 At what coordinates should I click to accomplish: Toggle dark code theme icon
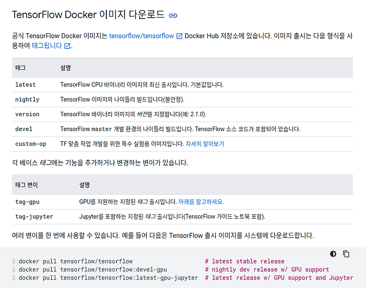(333, 254)
